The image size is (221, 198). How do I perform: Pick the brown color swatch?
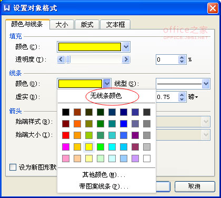pos(77,112)
